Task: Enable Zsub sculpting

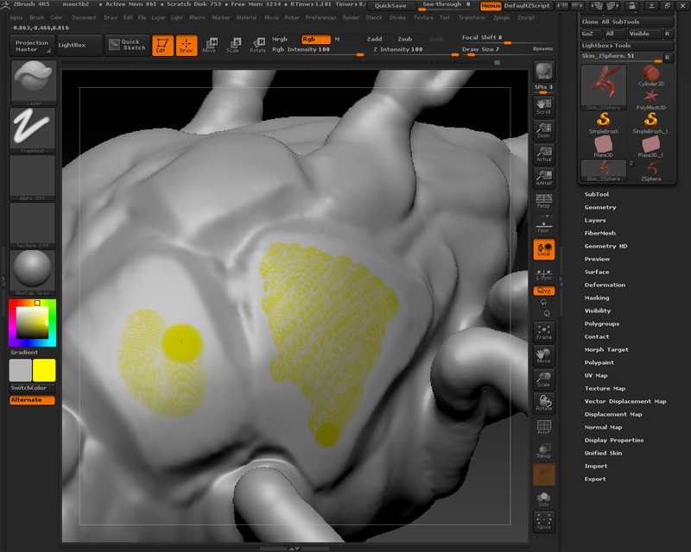Action: click(x=405, y=39)
